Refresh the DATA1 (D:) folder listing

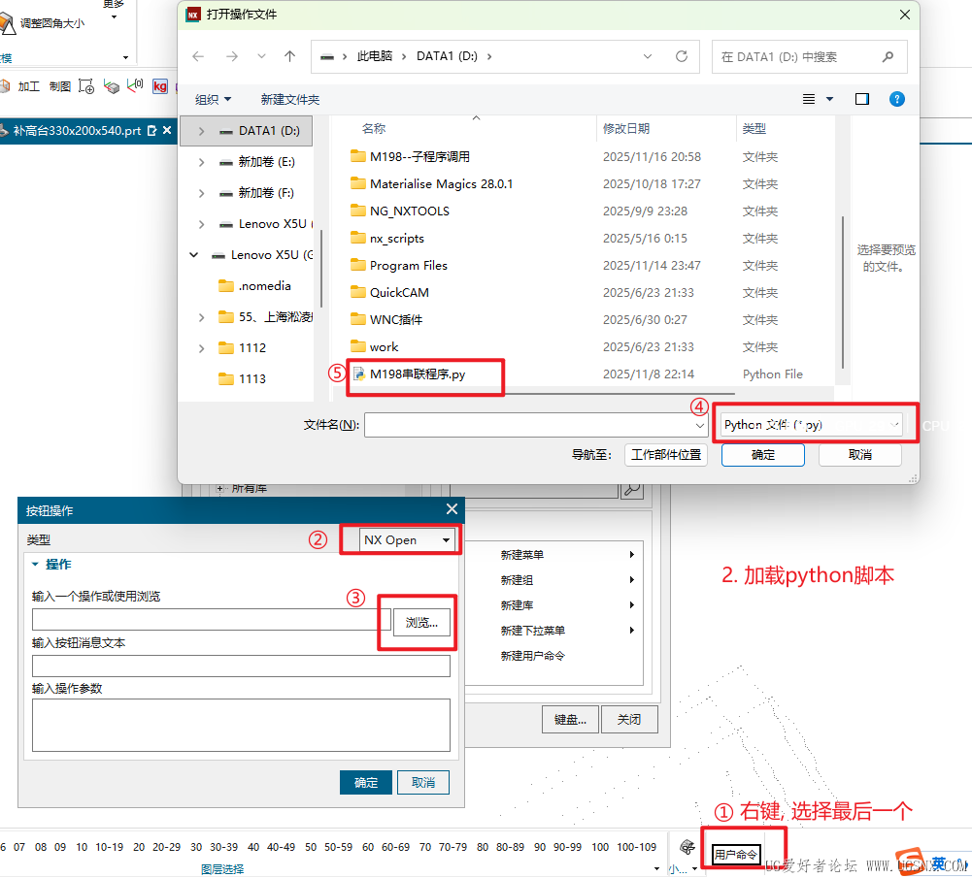682,56
